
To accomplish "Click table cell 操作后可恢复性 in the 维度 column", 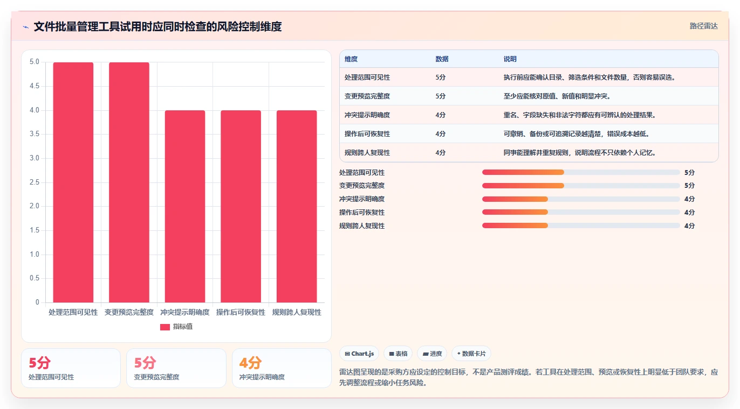I will [367, 134].
